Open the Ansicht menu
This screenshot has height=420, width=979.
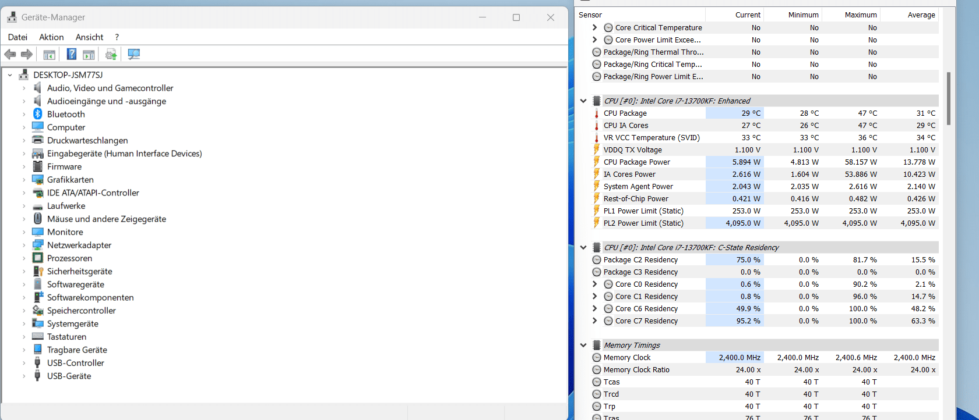89,37
